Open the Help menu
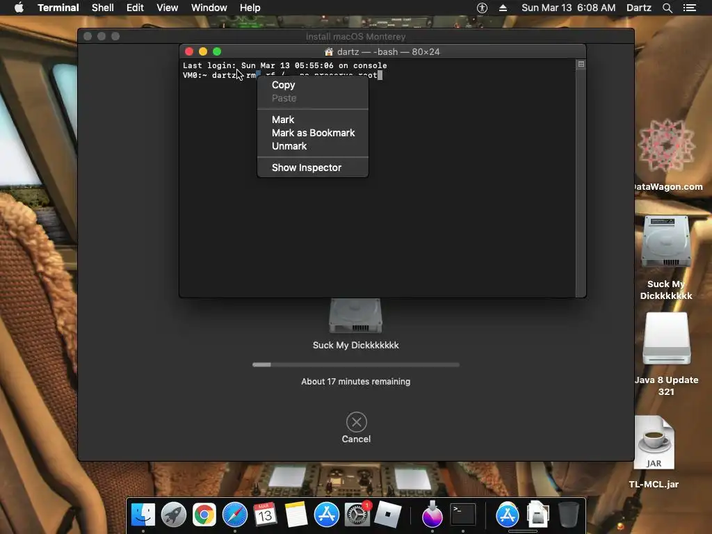The width and height of the screenshot is (712, 534). click(250, 8)
